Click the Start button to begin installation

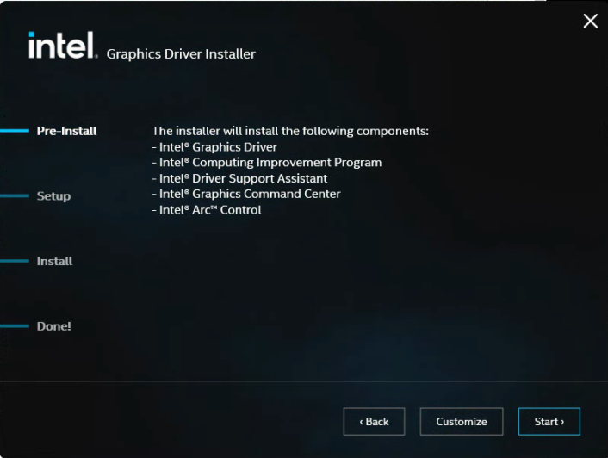(549, 421)
